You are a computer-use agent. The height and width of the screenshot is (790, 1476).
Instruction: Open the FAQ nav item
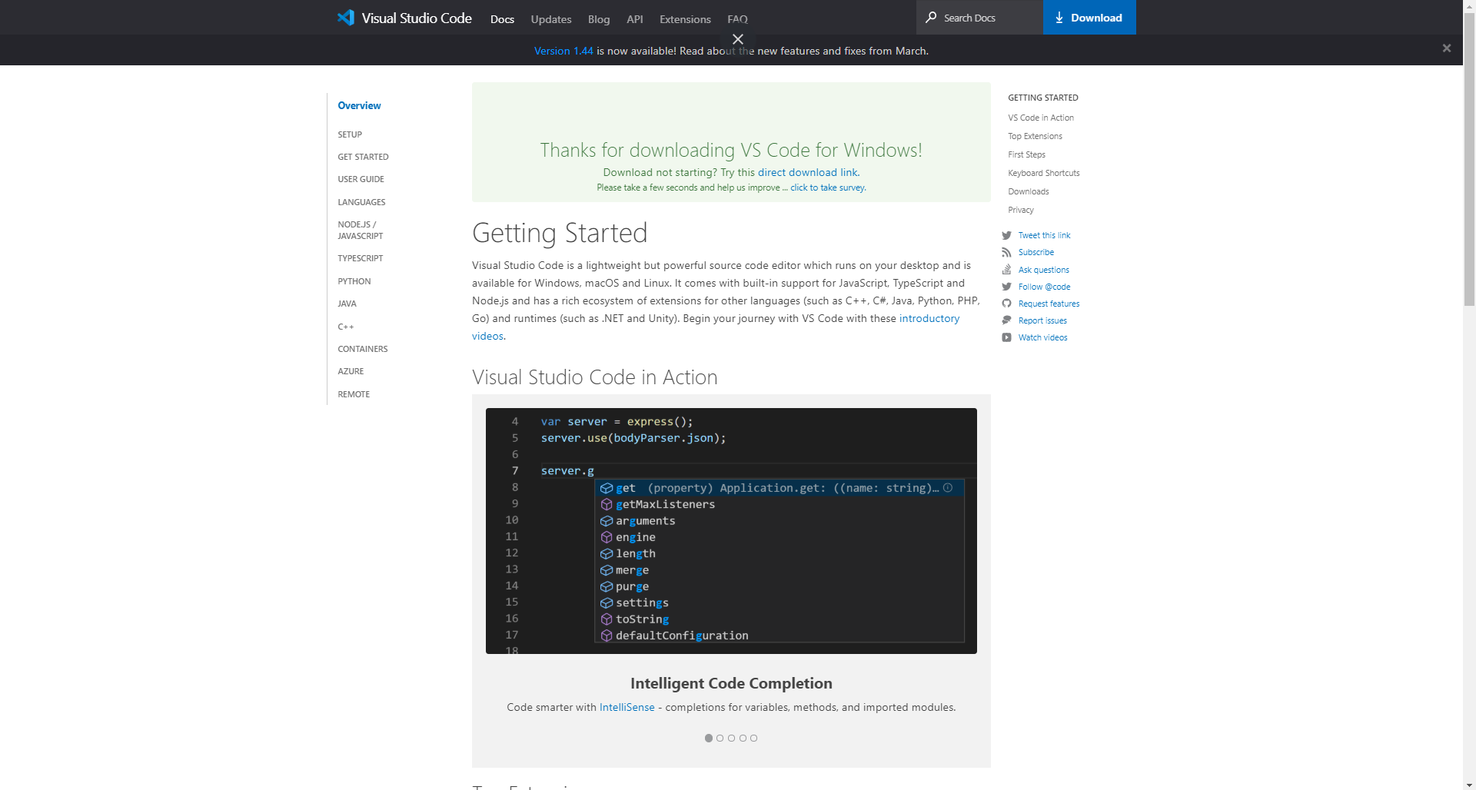pyautogui.click(x=738, y=19)
